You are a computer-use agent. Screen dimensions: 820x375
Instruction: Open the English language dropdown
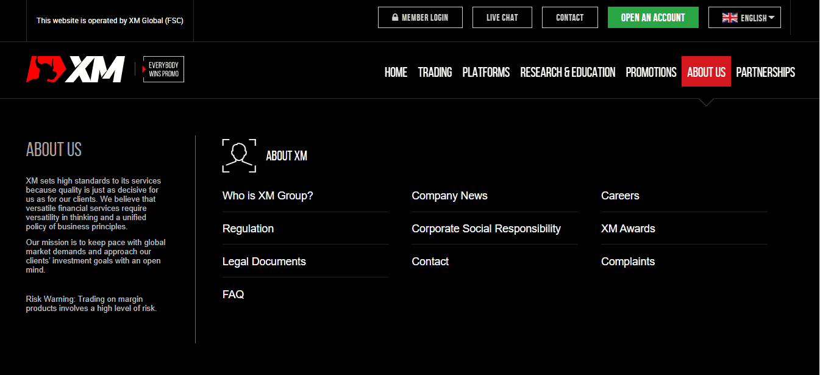click(x=744, y=18)
